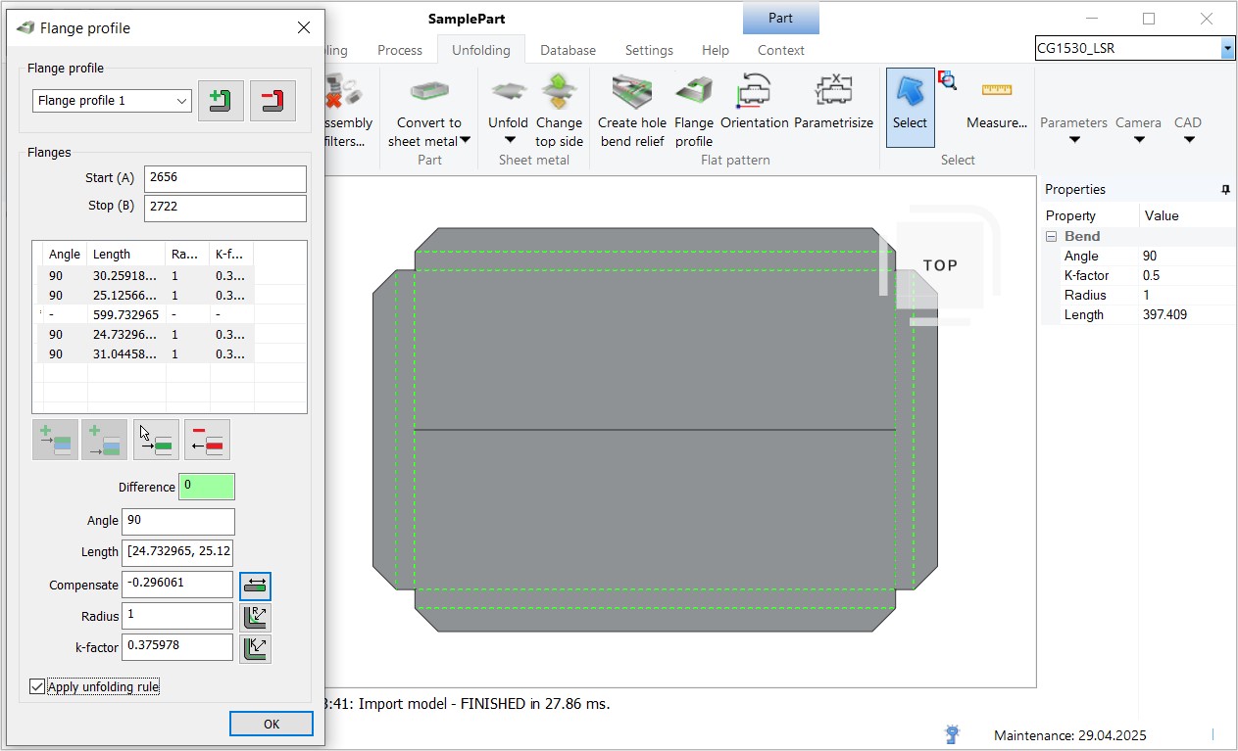1238x751 pixels.
Task: Click the Create hole bend relief icon
Action: [631, 92]
